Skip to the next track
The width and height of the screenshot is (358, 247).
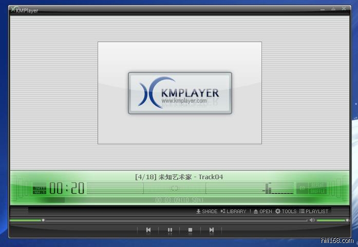211,230
